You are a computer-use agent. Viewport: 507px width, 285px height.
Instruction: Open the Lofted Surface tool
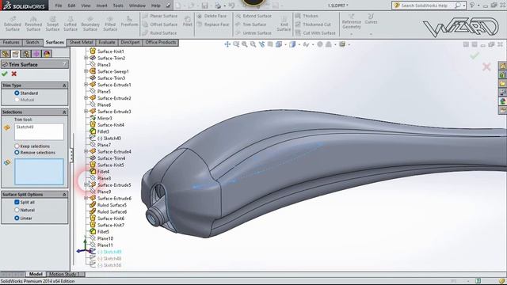click(x=71, y=24)
